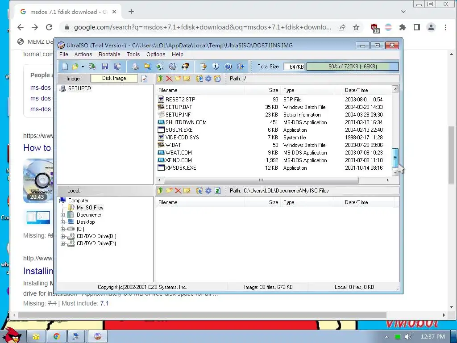Image resolution: width=457 pixels, height=343 pixels.
Task: Click the Register toolbar icon
Action: pyautogui.click(x=203, y=67)
